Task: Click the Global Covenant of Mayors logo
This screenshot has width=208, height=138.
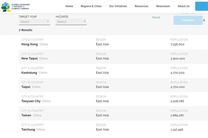Action: pos(16,7)
